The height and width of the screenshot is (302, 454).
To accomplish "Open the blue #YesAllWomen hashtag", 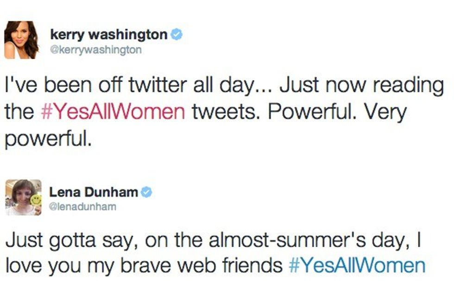I will (x=356, y=265).
